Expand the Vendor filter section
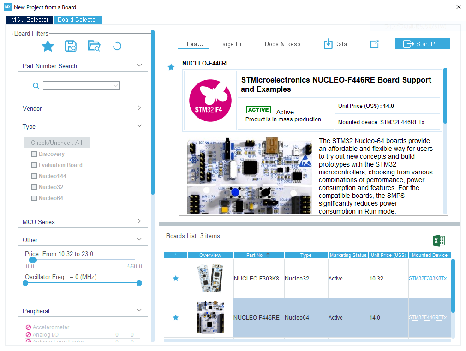The width and height of the screenshot is (466, 351). tap(139, 107)
